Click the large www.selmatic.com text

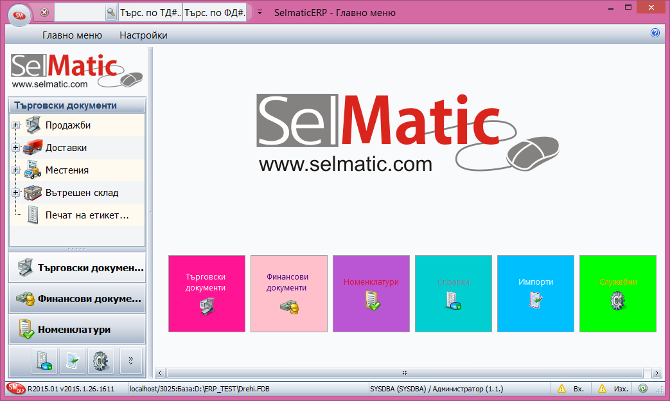pyautogui.click(x=346, y=164)
